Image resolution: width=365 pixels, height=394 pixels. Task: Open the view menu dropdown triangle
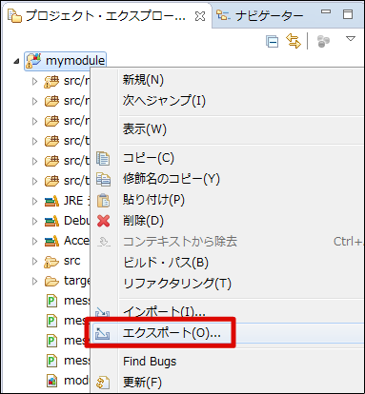pyautogui.click(x=350, y=39)
